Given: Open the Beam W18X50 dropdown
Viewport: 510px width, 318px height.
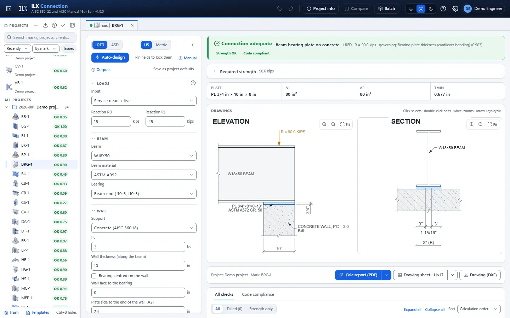Looking at the screenshot, I should pyautogui.click(x=144, y=156).
